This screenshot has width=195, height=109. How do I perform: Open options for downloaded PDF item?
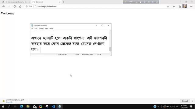coord(27,101)
